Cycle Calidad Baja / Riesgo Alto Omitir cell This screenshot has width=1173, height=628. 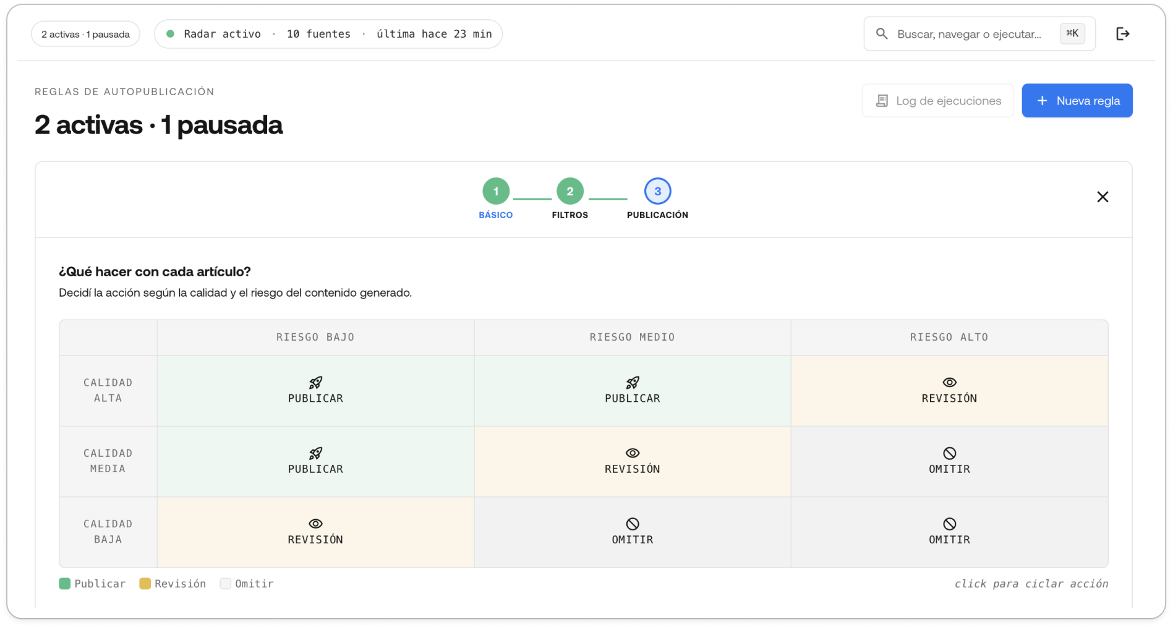pos(949,532)
